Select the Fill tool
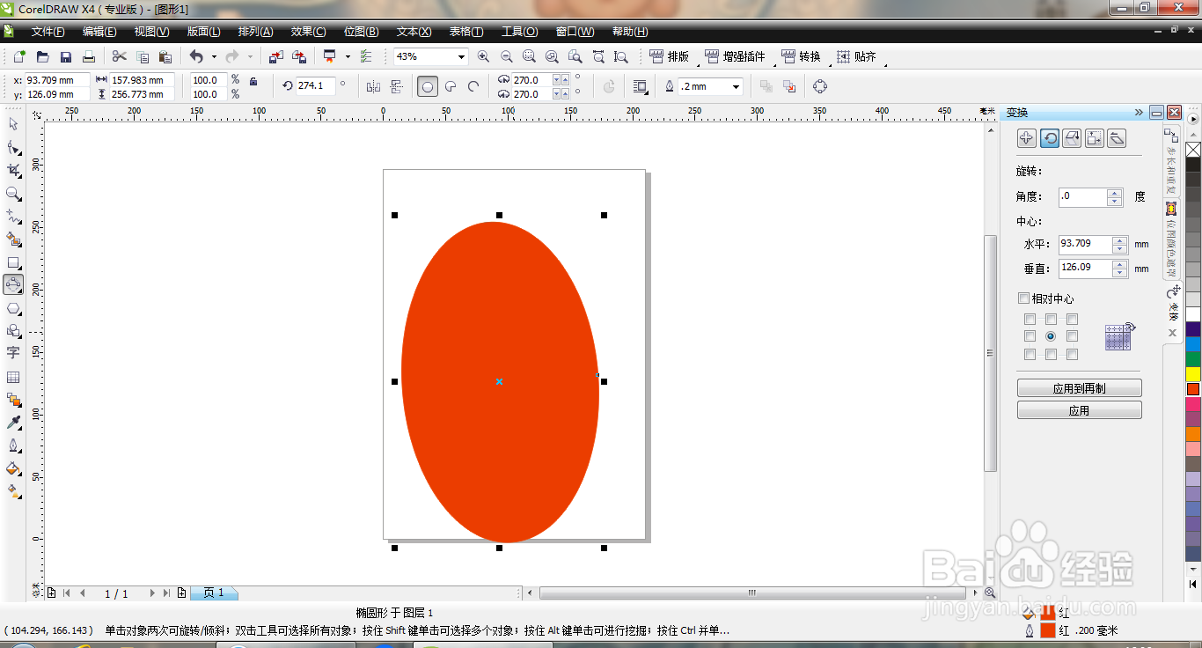Viewport: 1202px width, 648px height. (13, 468)
